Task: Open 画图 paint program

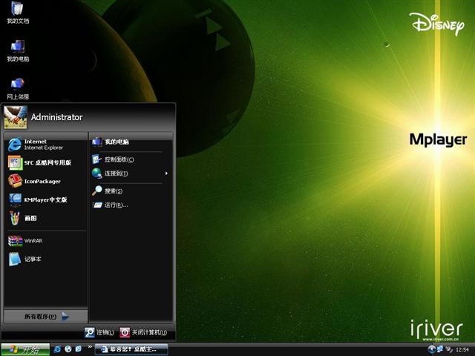Action: point(45,218)
